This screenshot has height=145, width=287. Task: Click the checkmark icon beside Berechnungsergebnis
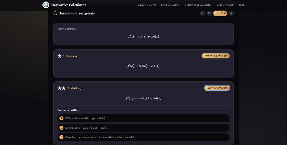55,13
